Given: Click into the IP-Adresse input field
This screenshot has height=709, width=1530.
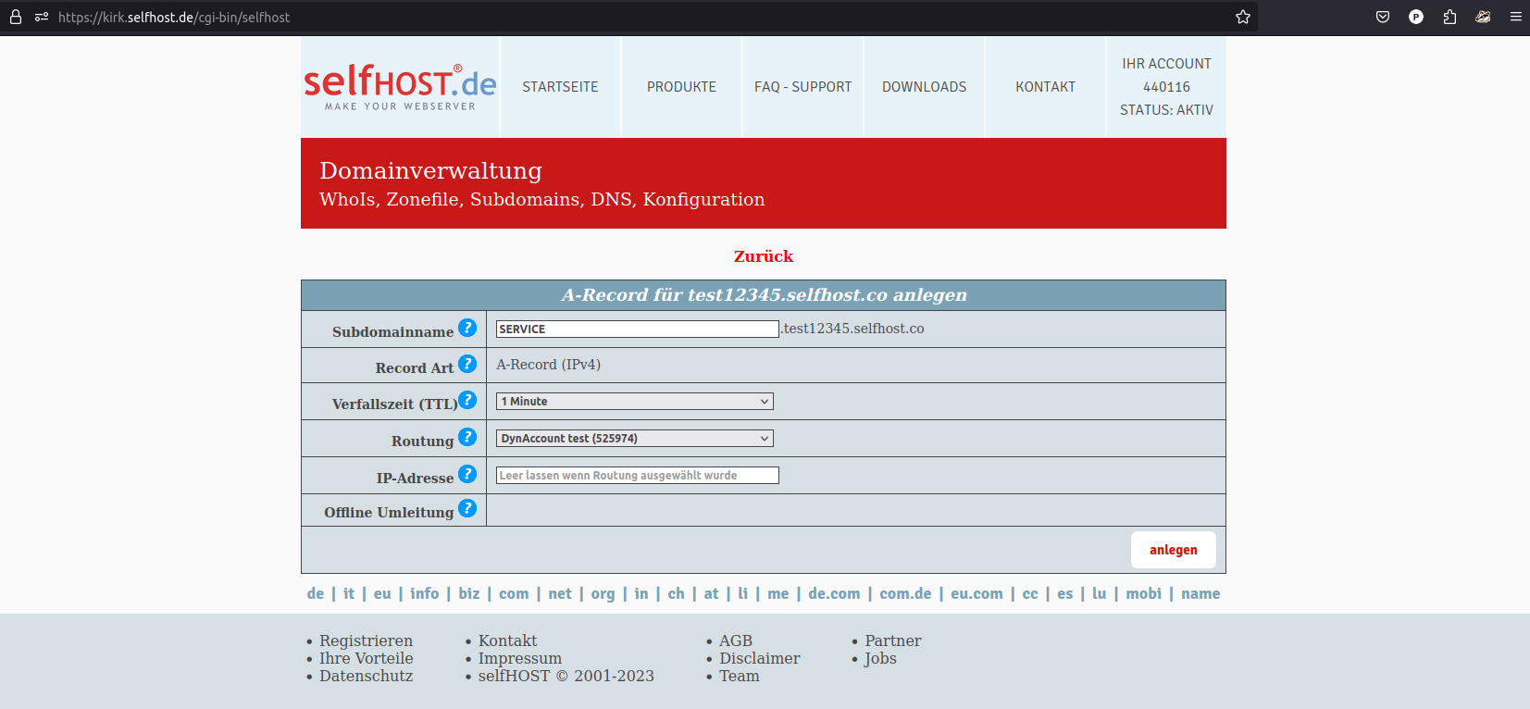Looking at the screenshot, I should tap(637, 476).
